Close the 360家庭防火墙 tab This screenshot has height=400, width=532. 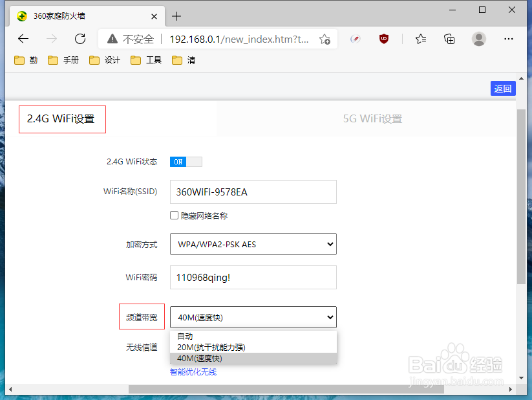pos(154,16)
